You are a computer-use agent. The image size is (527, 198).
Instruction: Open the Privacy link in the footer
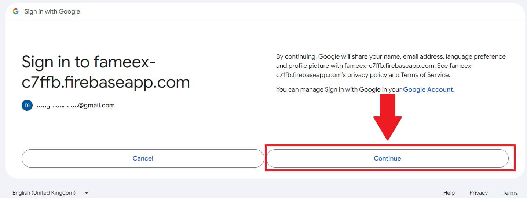(478, 193)
